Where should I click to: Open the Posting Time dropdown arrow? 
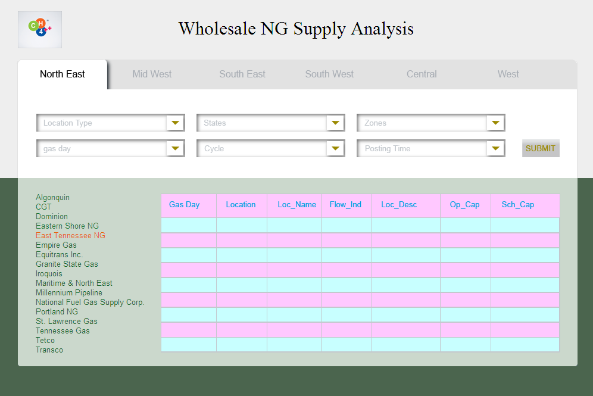(496, 148)
